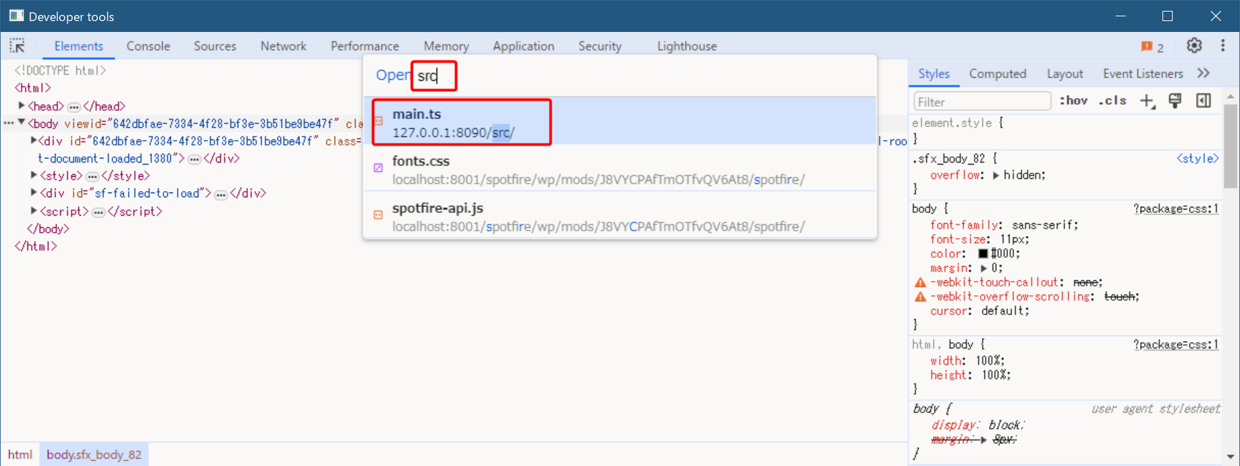Open main.ts from quick open results
This screenshot has width=1240, height=466.
(x=620, y=122)
